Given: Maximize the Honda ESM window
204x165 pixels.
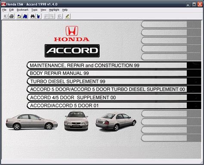Looking at the screenshot, I should point(194,4).
